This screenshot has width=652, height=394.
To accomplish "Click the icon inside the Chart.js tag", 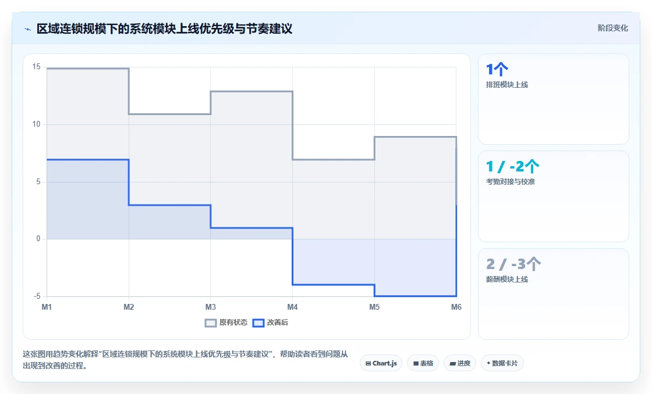I will point(368,363).
